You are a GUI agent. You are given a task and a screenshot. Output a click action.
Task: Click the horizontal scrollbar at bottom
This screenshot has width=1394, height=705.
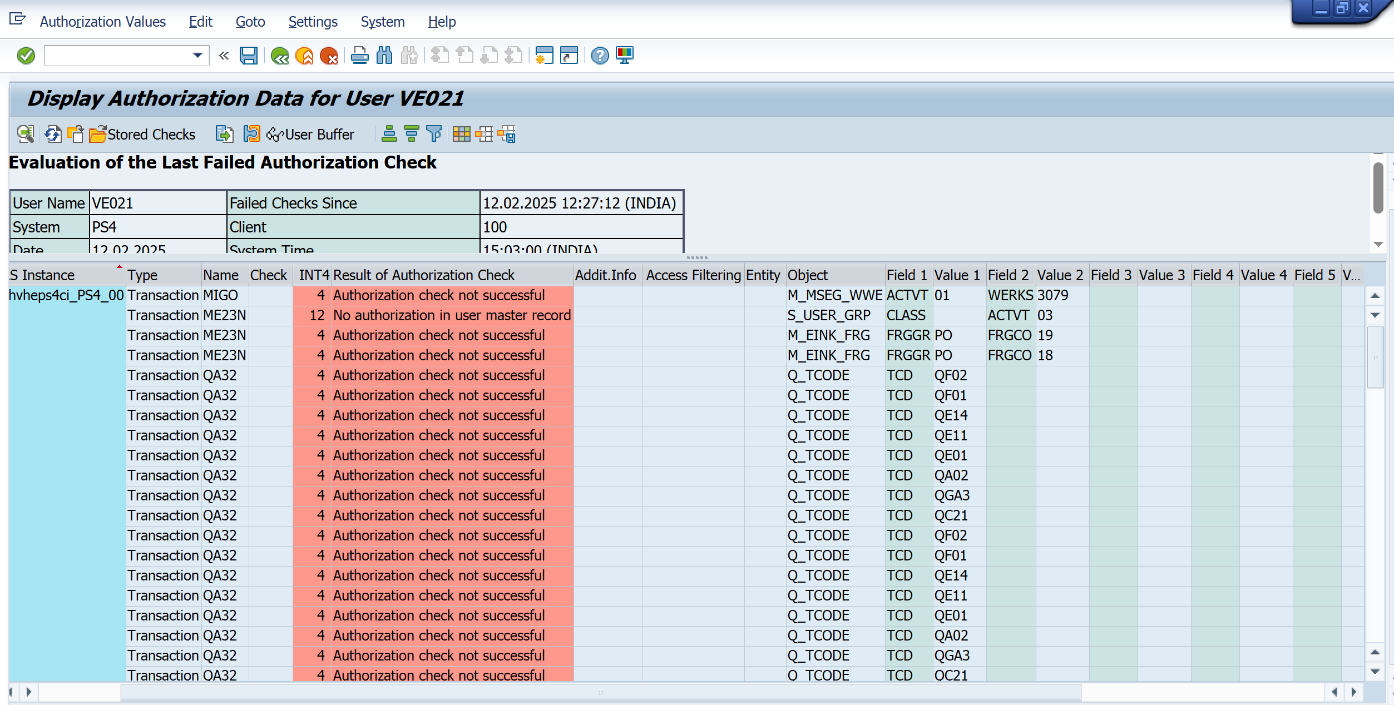pos(601,692)
